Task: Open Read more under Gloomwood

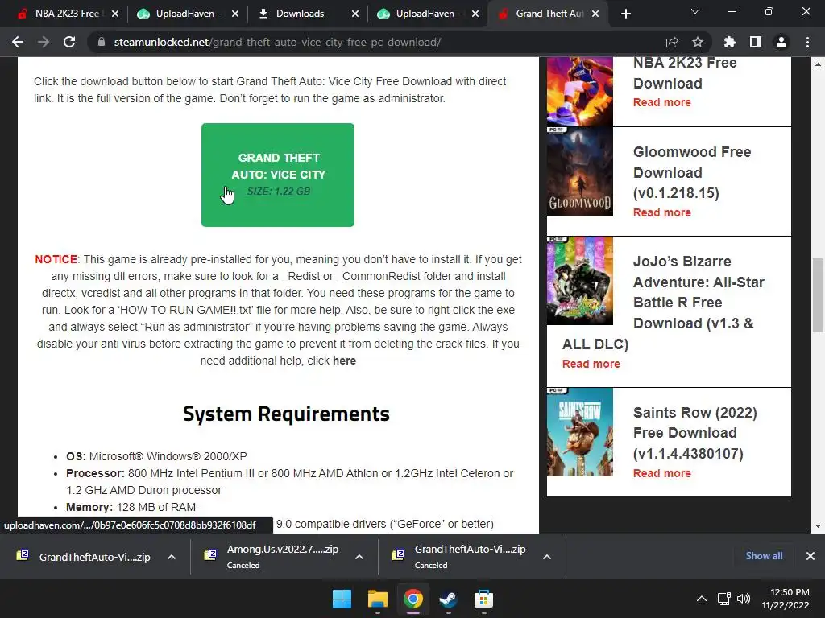Action: click(x=662, y=212)
